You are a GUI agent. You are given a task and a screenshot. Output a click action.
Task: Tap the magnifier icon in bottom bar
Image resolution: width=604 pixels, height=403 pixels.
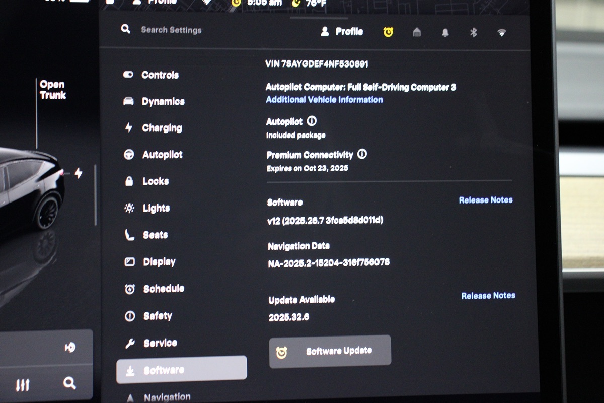(69, 383)
